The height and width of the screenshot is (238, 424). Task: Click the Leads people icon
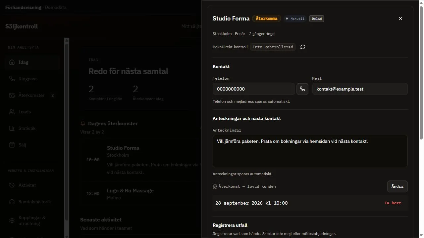click(x=12, y=112)
